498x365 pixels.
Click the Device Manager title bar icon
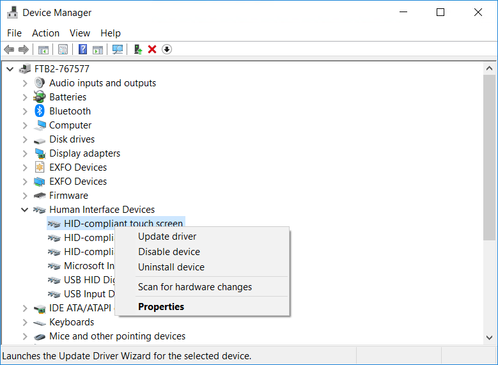pos(12,12)
